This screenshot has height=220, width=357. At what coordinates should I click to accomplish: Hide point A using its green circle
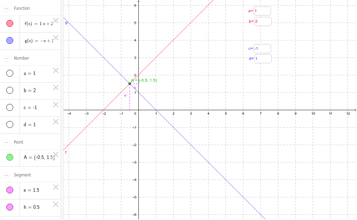click(x=9, y=157)
